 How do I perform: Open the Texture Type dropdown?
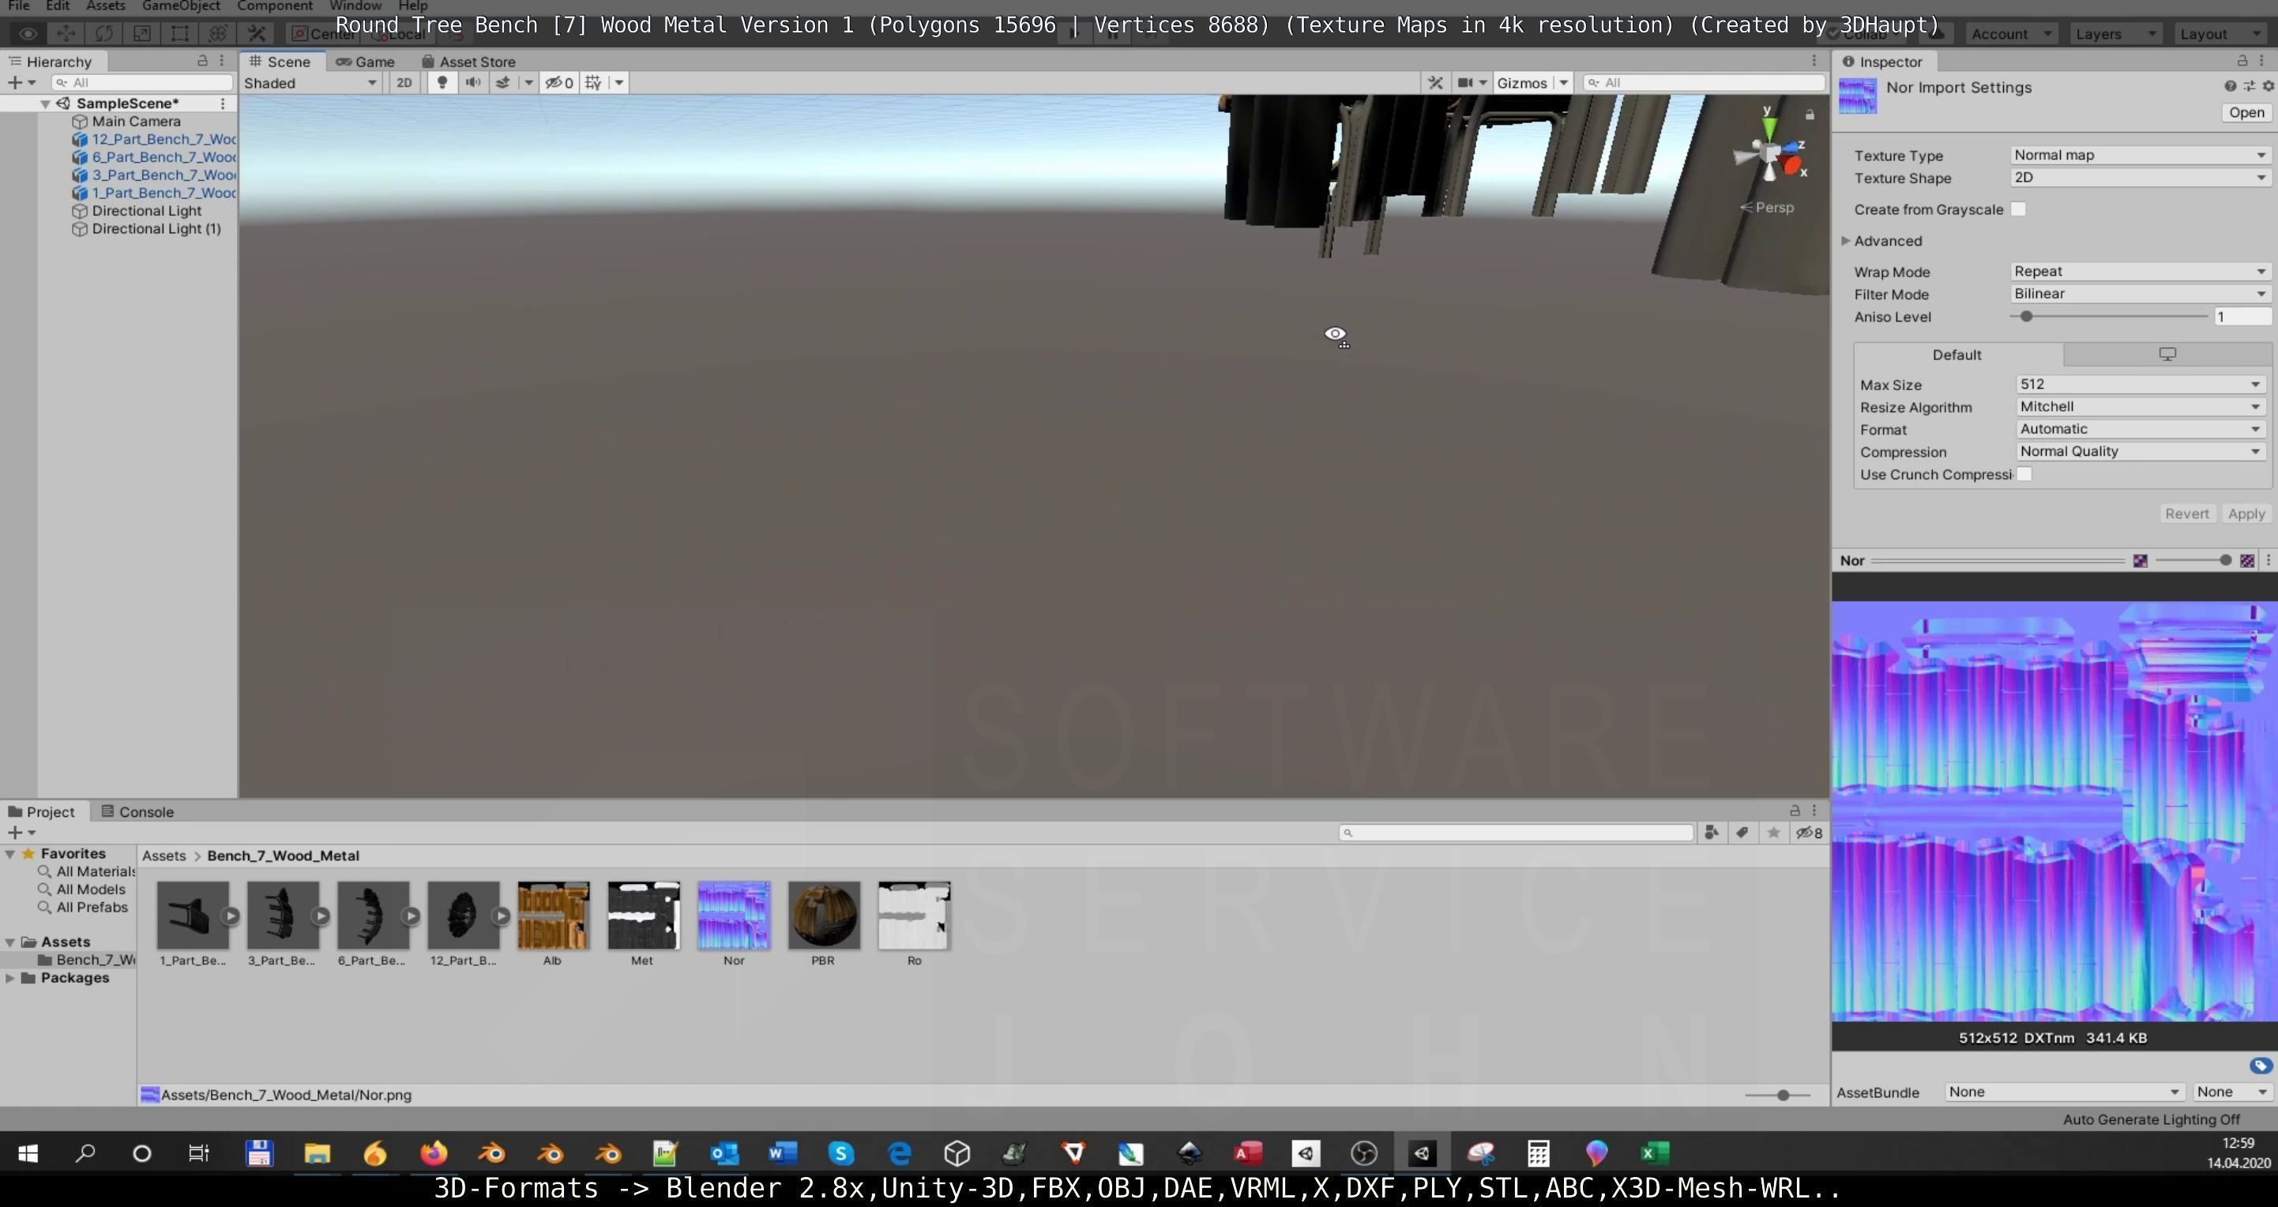point(2139,155)
